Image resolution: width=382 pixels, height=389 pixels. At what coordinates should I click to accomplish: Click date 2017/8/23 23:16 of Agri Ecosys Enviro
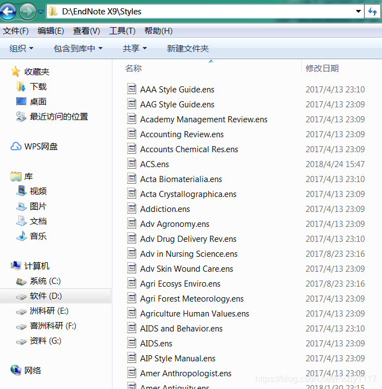click(x=335, y=284)
